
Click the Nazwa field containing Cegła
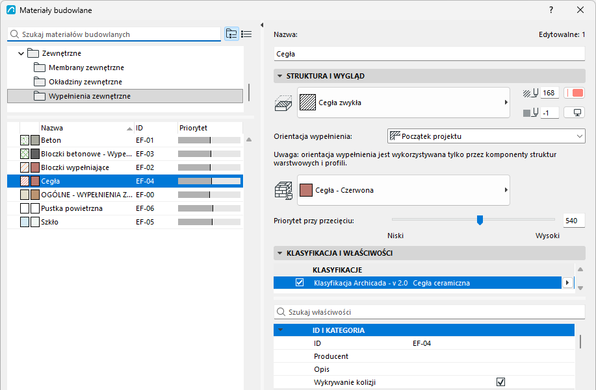point(429,54)
